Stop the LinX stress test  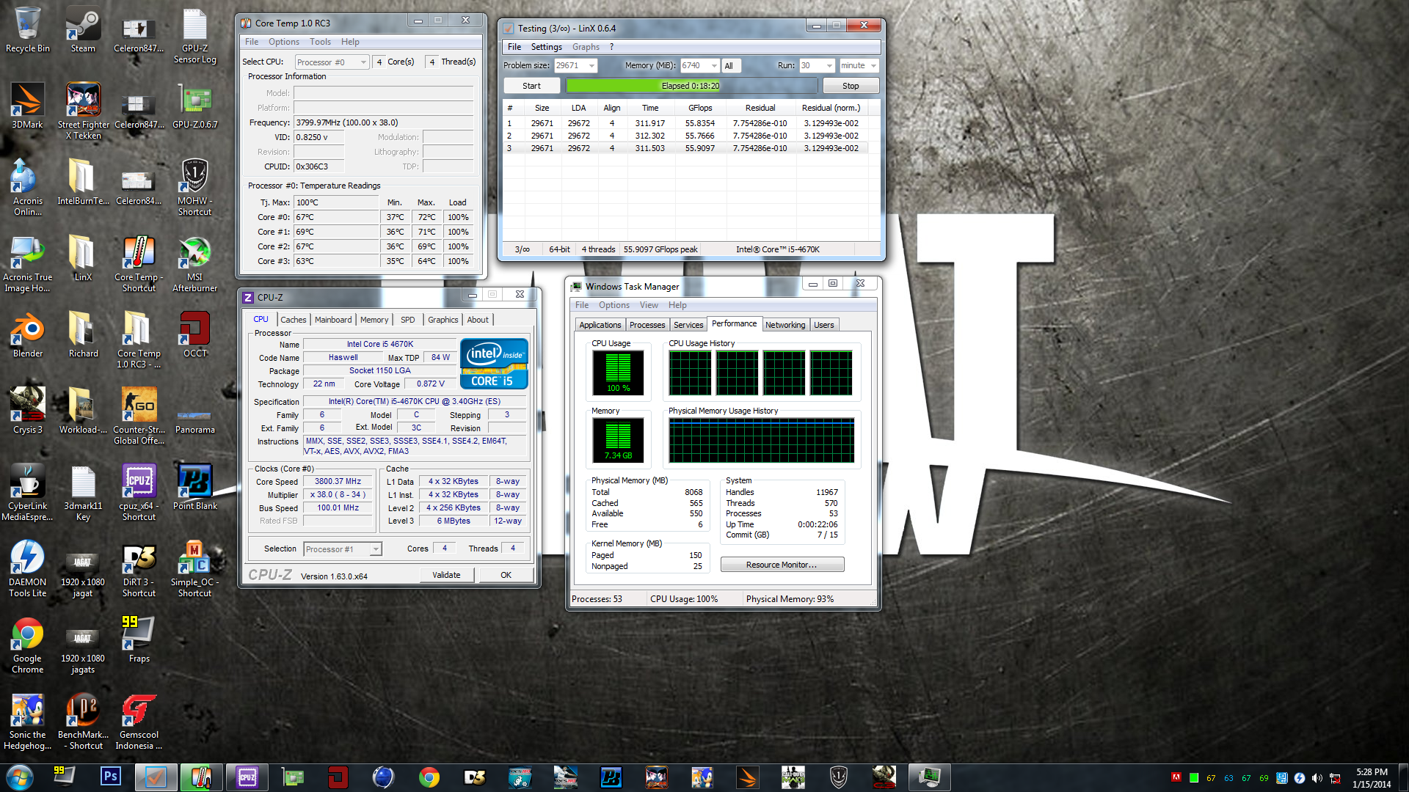[x=850, y=86]
